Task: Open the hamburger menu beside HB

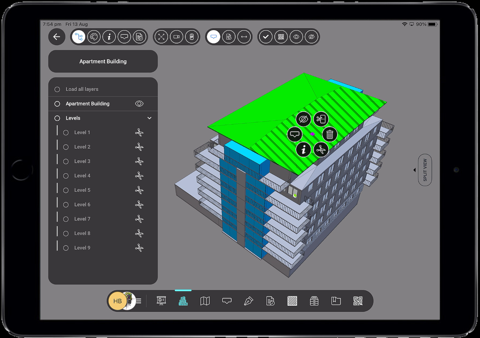Action: (x=138, y=301)
